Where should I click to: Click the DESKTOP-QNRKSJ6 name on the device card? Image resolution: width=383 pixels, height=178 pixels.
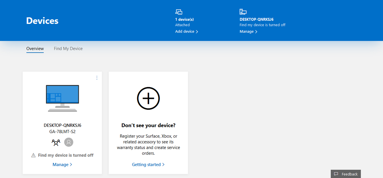pos(62,125)
